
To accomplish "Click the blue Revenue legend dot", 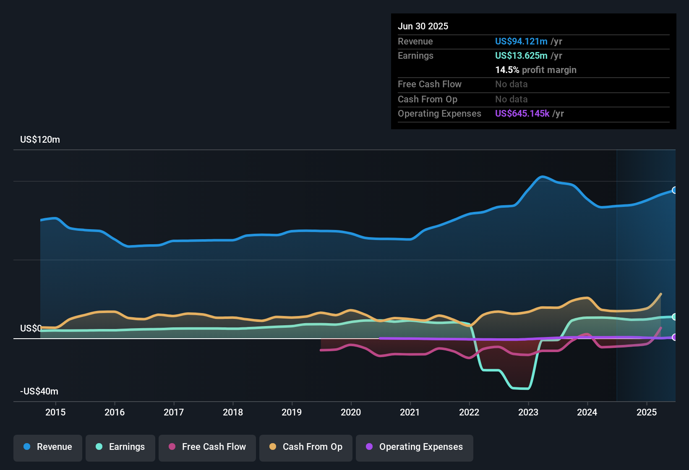I will click(x=27, y=447).
